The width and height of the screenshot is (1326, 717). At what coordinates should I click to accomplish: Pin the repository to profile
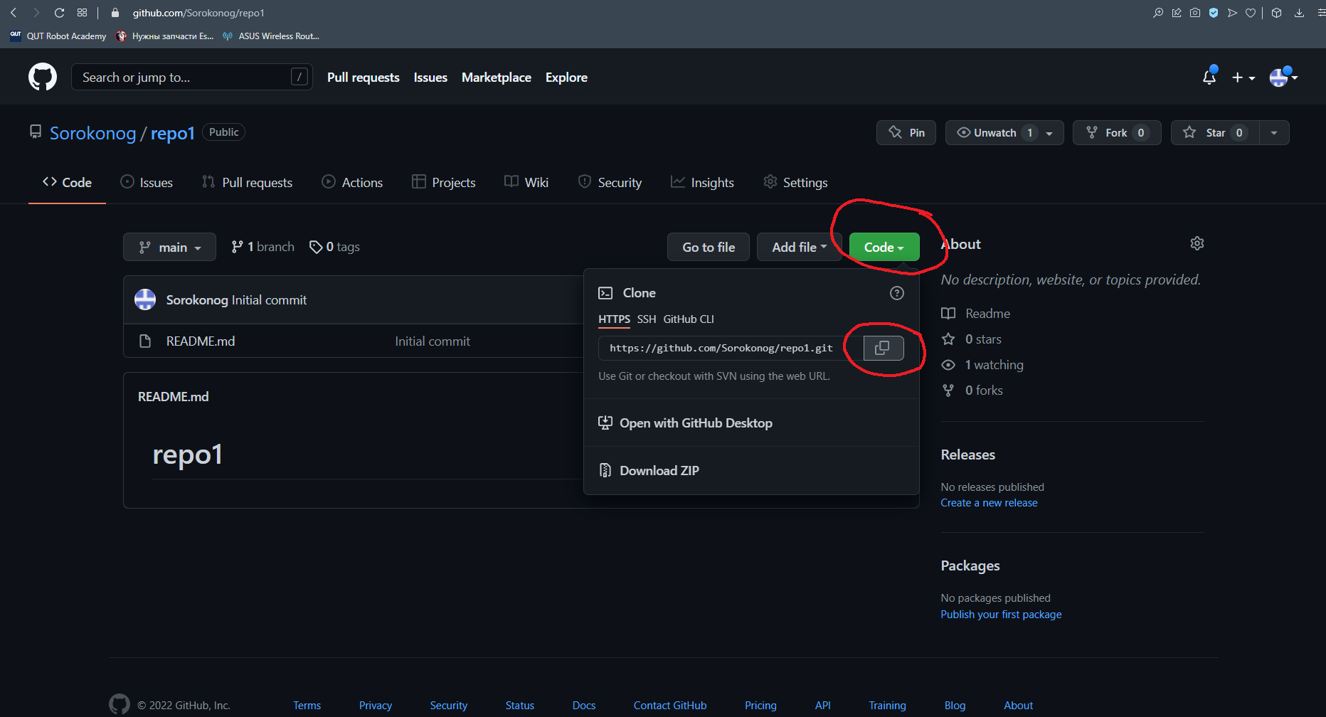click(906, 133)
